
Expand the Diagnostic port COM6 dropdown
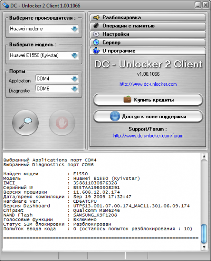click(57, 89)
